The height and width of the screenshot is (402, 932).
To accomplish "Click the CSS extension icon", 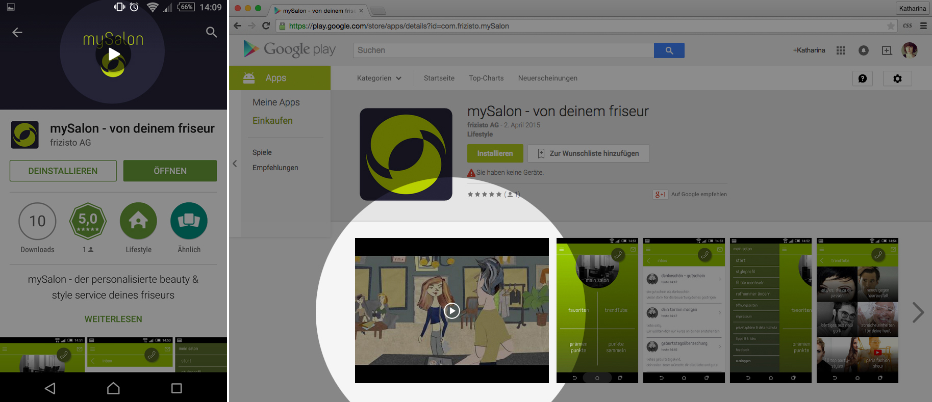I will (908, 25).
